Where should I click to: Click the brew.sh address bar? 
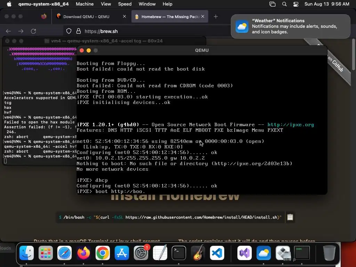[146, 31]
